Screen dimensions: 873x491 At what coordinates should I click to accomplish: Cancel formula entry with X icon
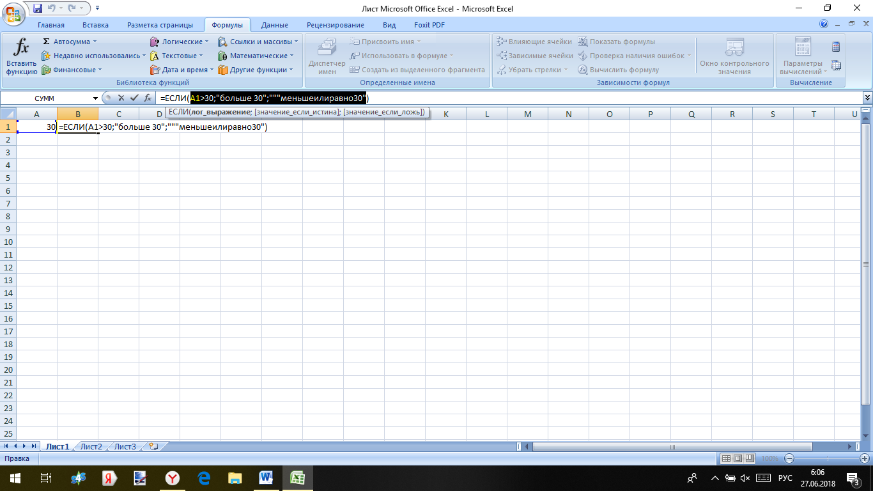(121, 98)
